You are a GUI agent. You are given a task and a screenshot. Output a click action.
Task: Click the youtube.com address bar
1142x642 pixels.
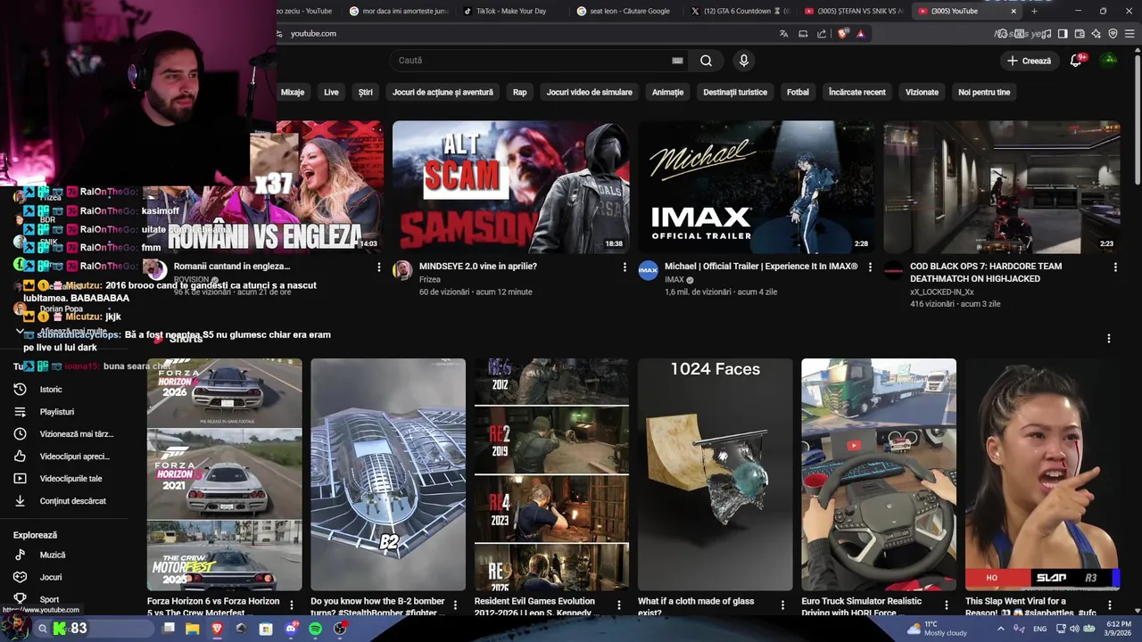pos(526,34)
